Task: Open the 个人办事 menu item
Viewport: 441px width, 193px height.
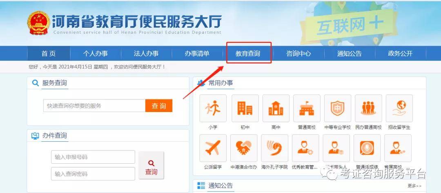Action: point(96,53)
